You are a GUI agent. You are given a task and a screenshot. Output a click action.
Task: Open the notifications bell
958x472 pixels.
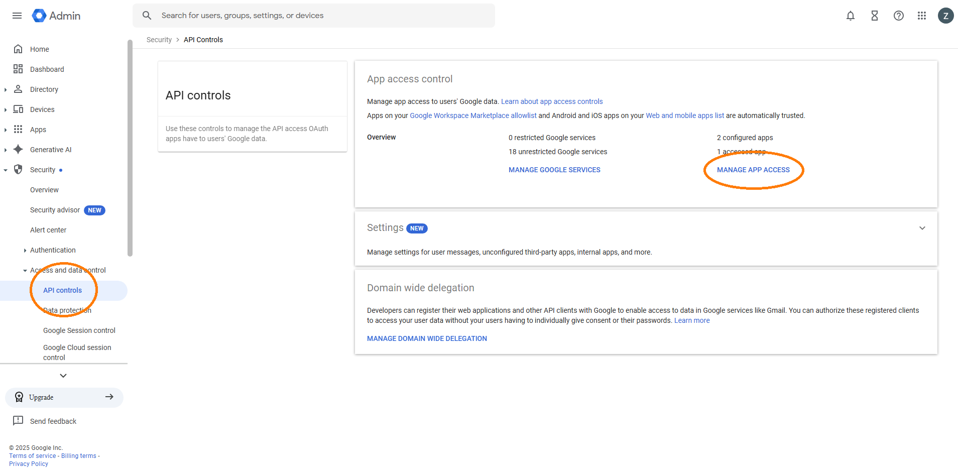(x=851, y=16)
